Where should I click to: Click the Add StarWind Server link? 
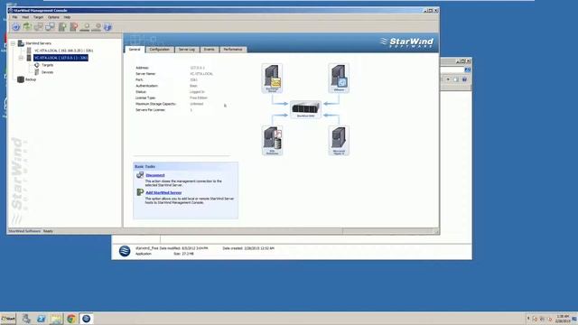click(x=163, y=192)
